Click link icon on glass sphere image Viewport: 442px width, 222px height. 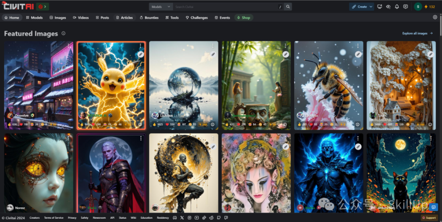coord(213,54)
